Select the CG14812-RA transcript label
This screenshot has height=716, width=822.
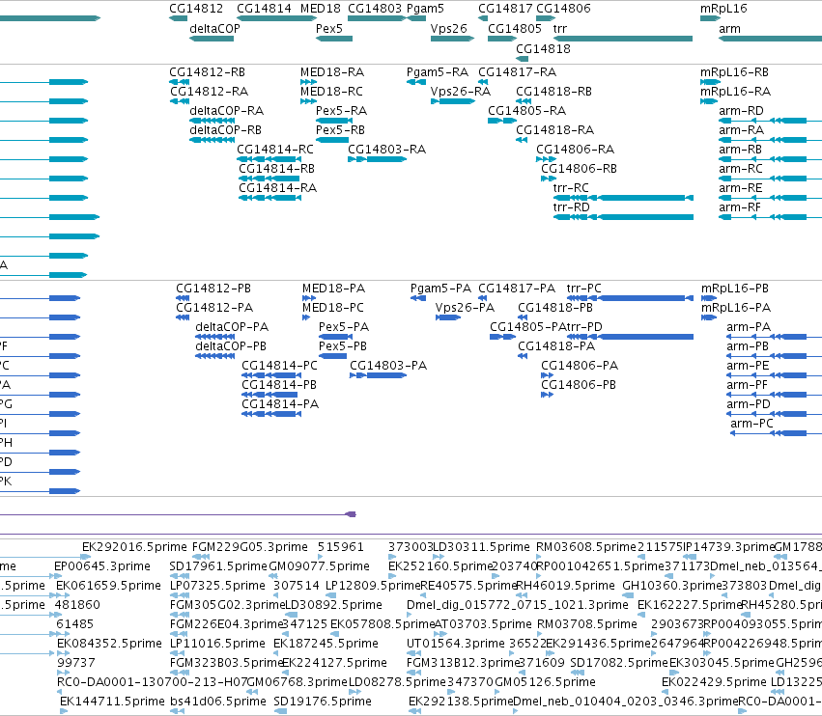(x=210, y=91)
